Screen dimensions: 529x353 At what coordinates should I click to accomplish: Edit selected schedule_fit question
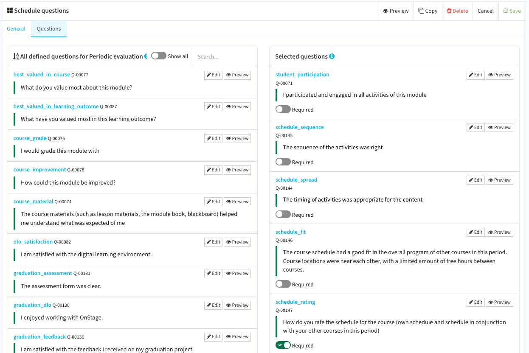point(476,233)
